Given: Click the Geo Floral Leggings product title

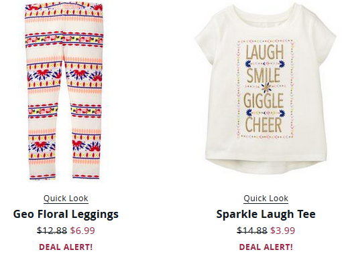Looking at the screenshot, I should [x=66, y=215].
